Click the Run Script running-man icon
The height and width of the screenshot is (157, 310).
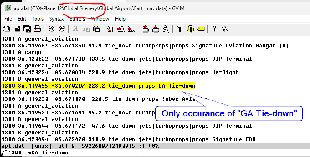pyautogui.click(x=166, y=29)
